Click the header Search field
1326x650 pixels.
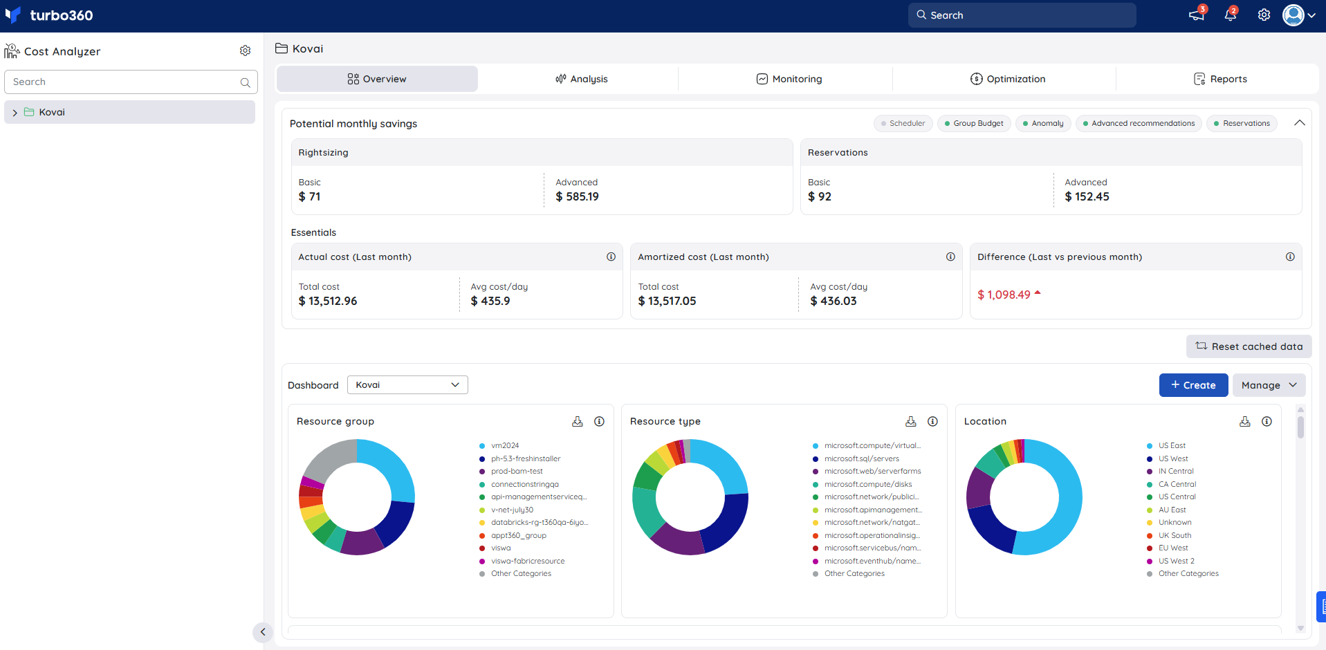point(1022,15)
